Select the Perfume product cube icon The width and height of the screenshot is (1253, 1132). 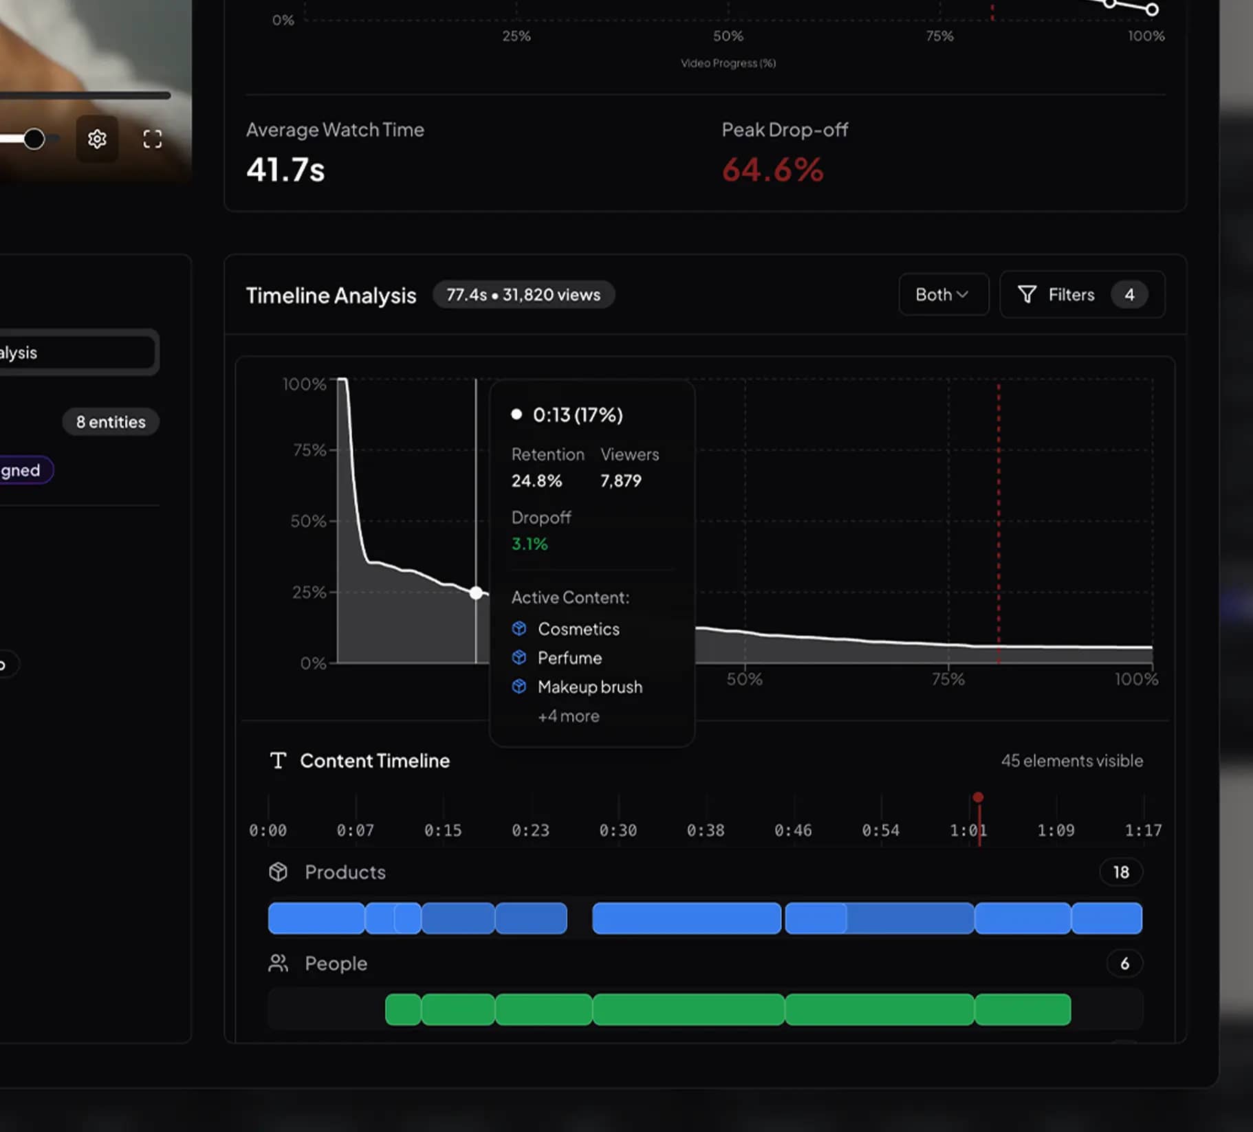click(518, 657)
